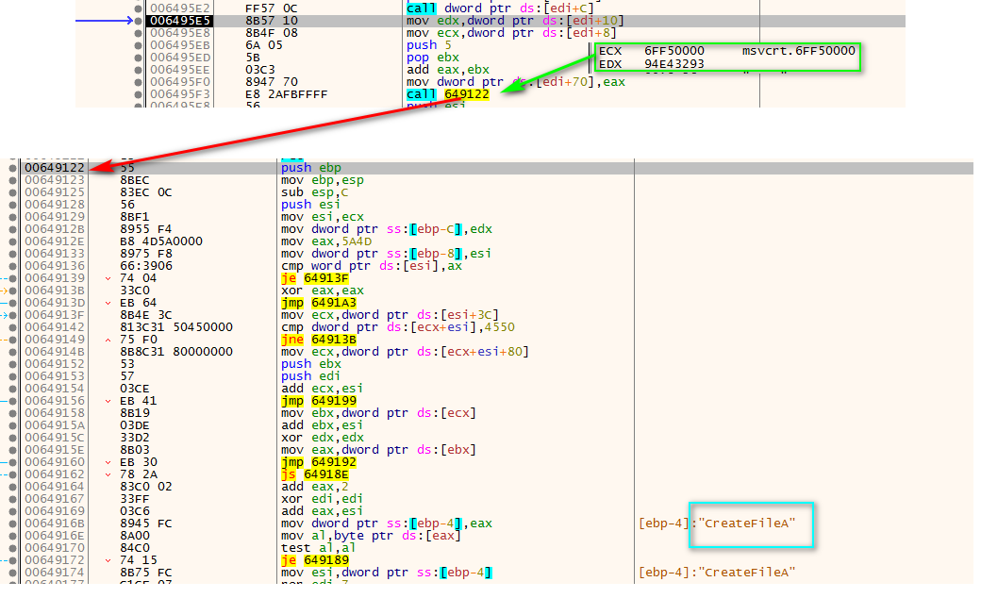Viewport: 981px width, 615px height.
Task: Click the 'call 649122' instruction
Action: [448, 94]
